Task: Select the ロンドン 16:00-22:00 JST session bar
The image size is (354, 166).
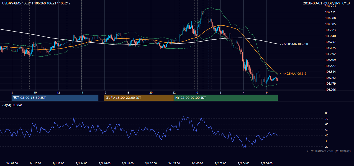Action: click(139, 98)
